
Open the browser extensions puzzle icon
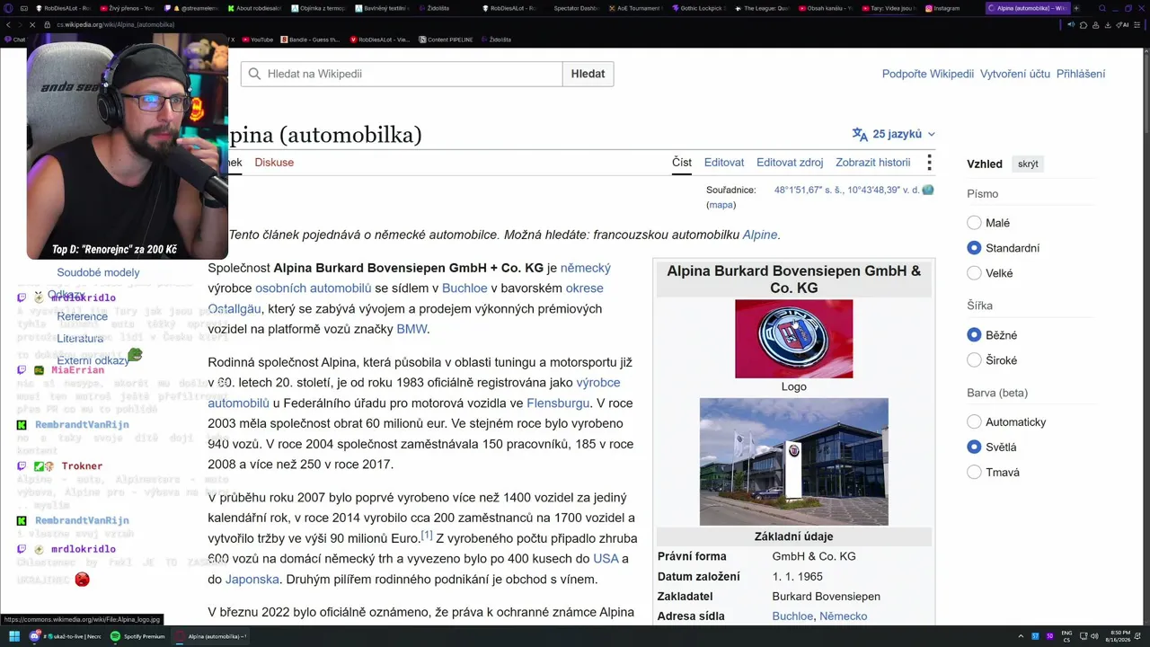click(x=1084, y=24)
